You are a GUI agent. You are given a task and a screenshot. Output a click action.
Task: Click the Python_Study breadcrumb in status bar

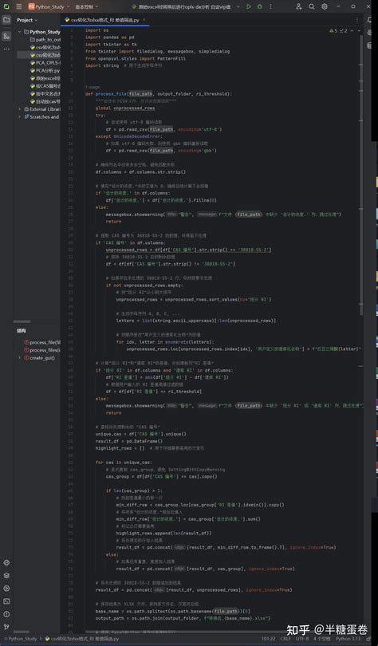[22, 639]
